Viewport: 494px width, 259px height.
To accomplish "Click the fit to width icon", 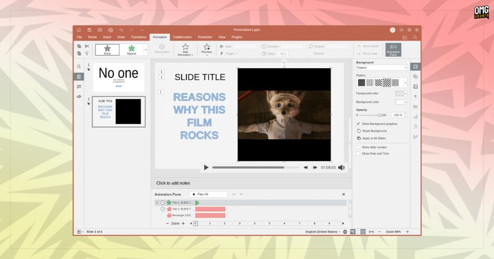I will (x=371, y=231).
